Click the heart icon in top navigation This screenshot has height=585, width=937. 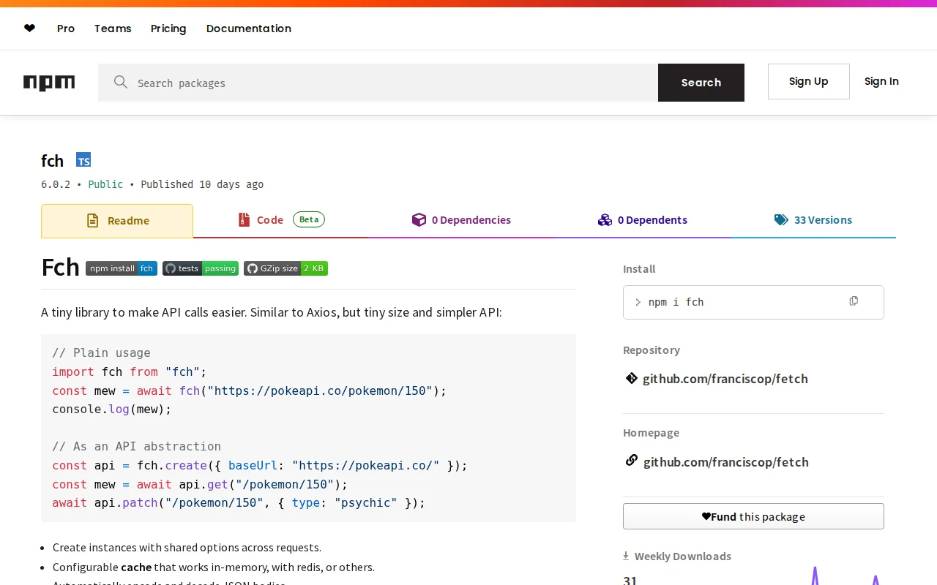(29, 29)
